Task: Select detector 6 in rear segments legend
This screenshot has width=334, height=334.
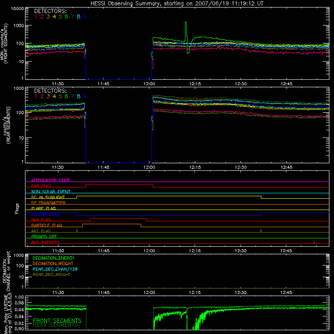Action: [66, 96]
